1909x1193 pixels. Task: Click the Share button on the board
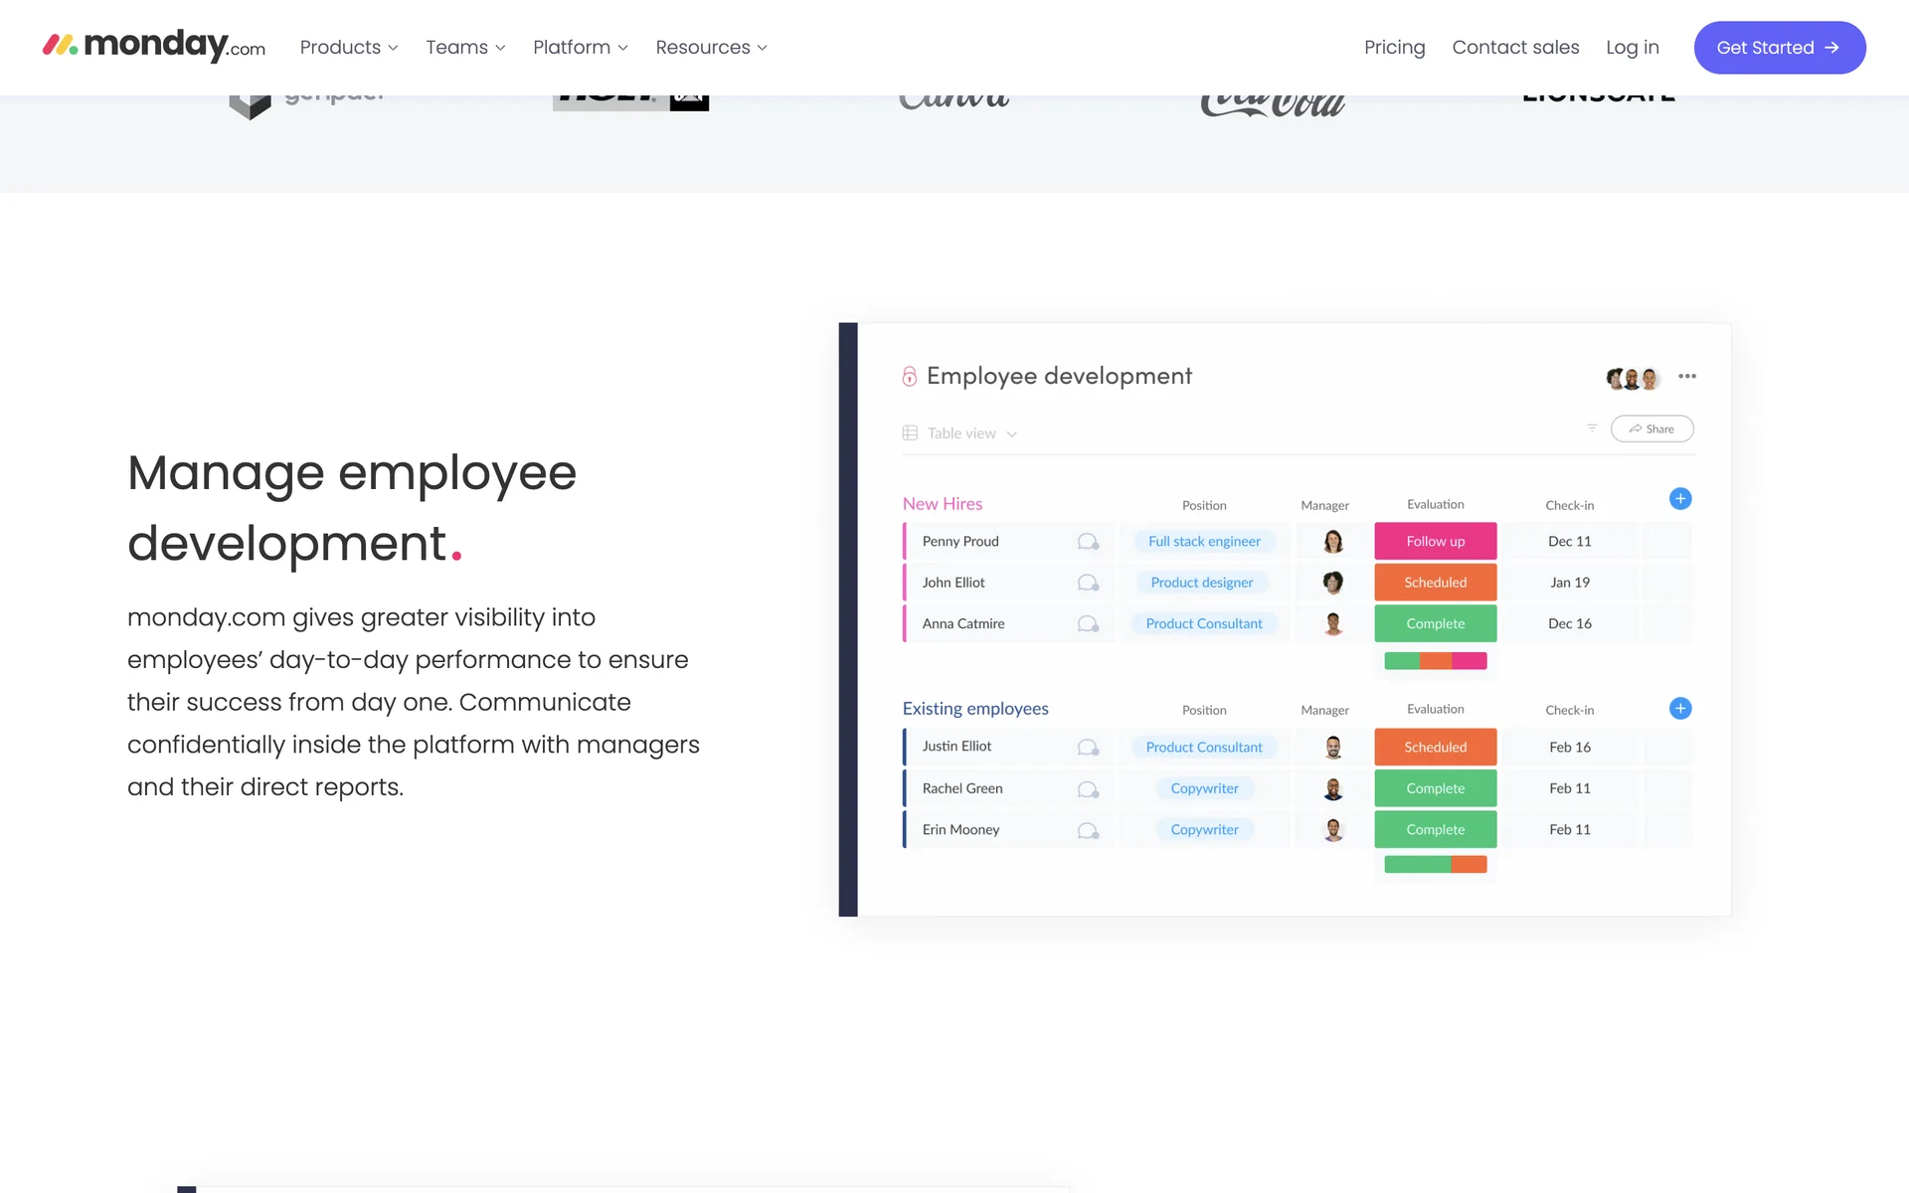pos(1651,428)
